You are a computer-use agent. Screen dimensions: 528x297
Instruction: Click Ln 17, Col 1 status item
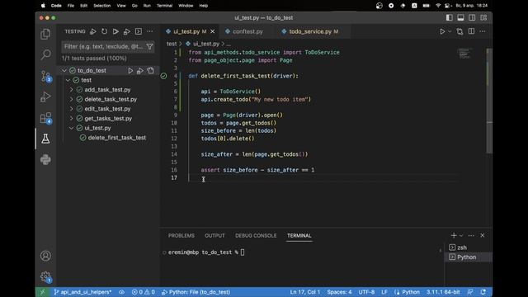coord(305,292)
